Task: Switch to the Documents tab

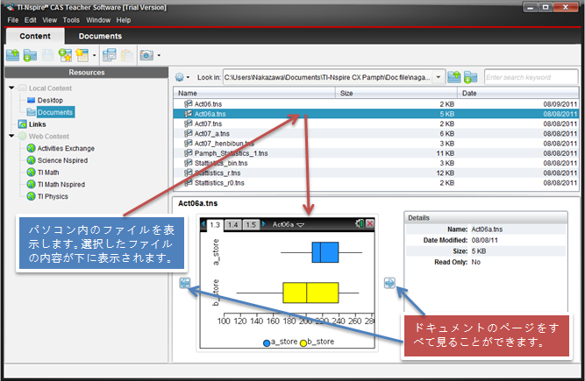Action: click(100, 36)
